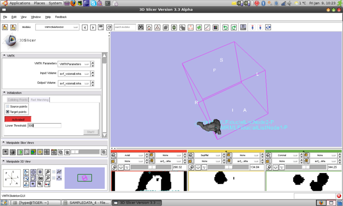Open the Input Volume dropdown
343x206 pixels.
pyautogui.click(x=76, y=73)
